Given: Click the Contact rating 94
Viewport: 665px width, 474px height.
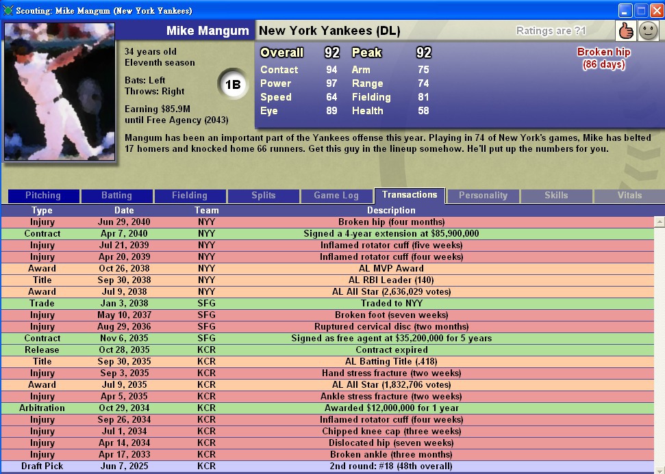Looking at the screenshot, I should click(331, 70).
